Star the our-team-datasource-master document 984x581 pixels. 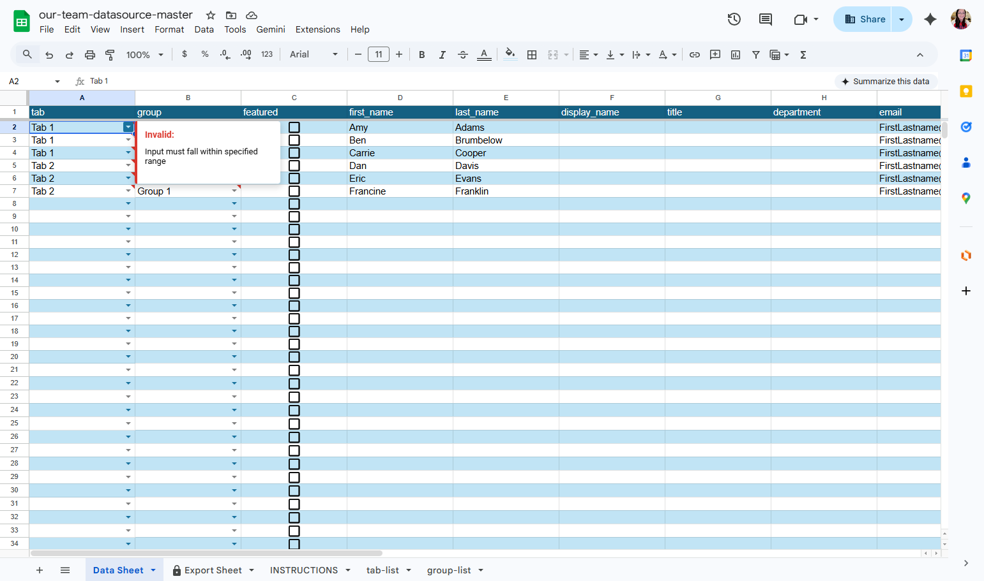coord(211,15)
